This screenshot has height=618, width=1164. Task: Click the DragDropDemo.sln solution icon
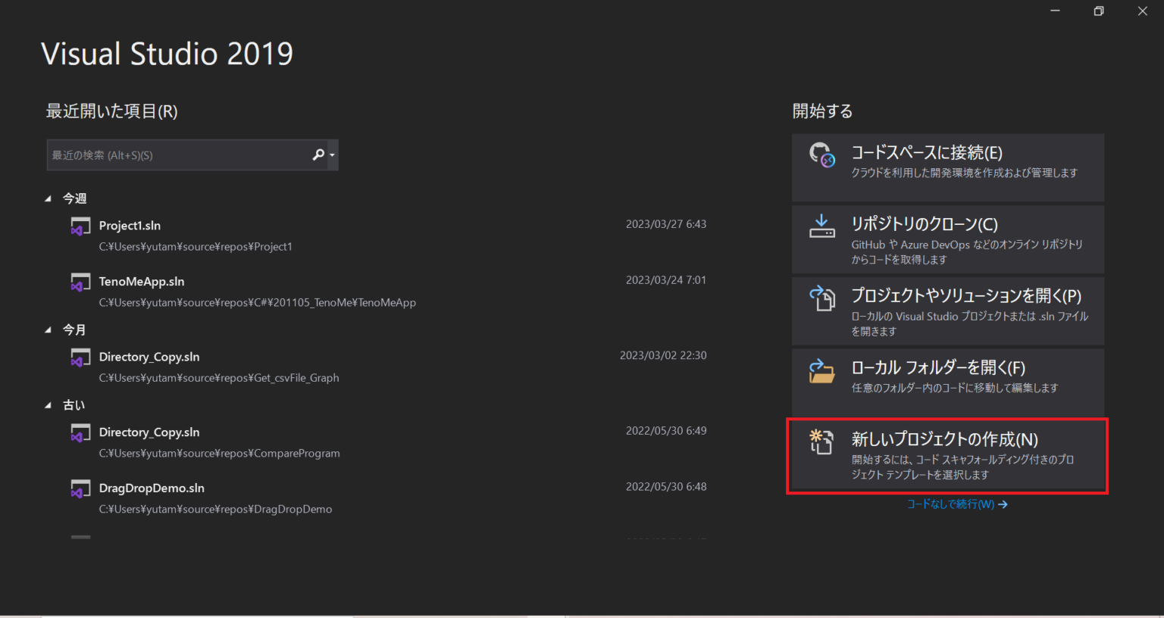tap(80, 488)
